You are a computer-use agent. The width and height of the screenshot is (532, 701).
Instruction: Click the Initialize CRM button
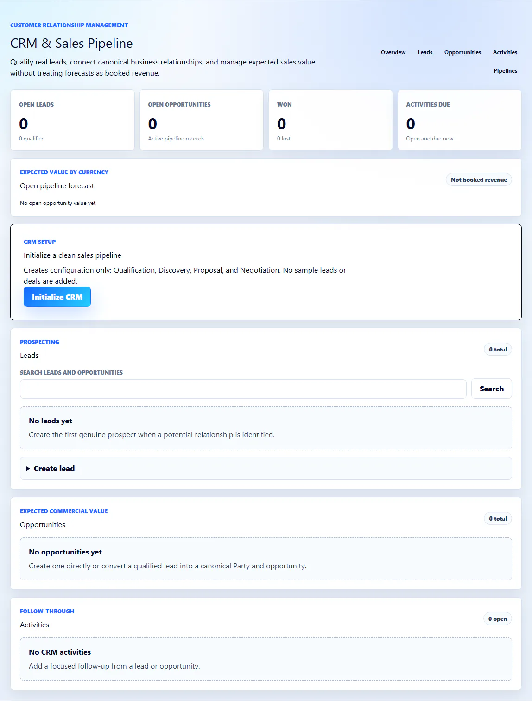tap(57, 297)
